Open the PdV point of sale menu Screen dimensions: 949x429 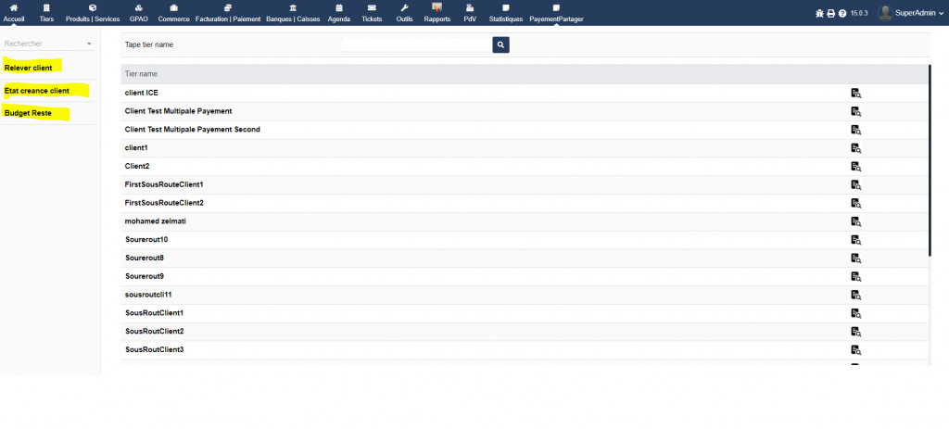click(470, 13)
